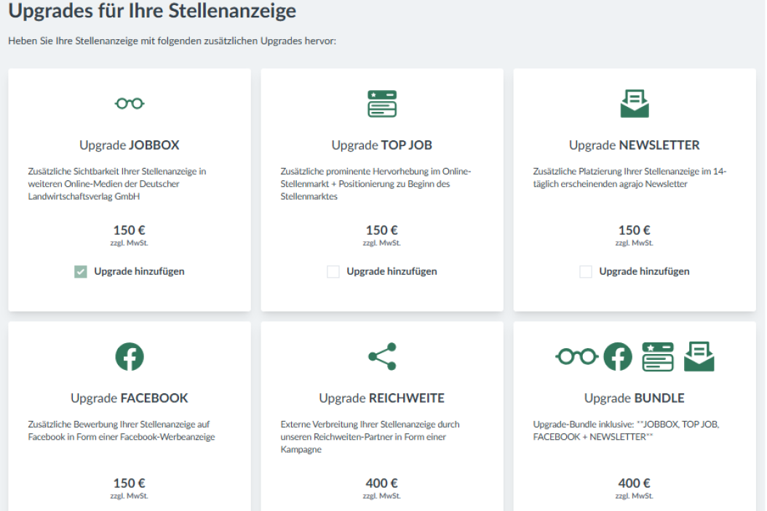The image size is (767, 511).
Task: Click NEWSLETTER description mentioning 'agrajo Newsletter'
Action: 630,177
